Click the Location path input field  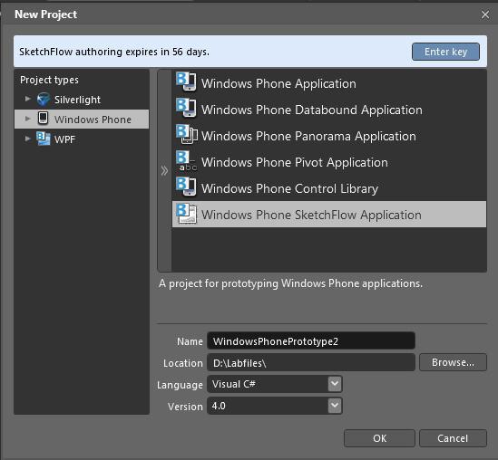pyautogui.click(x=311, y=363)
